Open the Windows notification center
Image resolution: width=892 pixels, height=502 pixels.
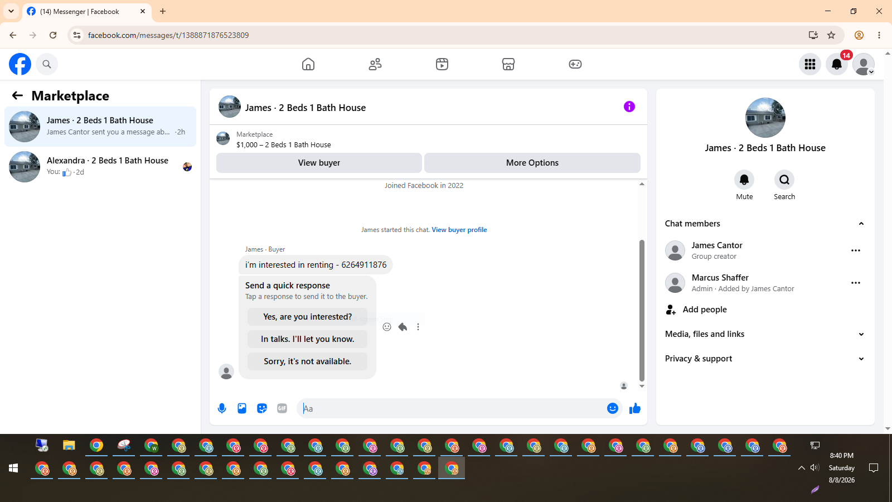tap(874, 468)
